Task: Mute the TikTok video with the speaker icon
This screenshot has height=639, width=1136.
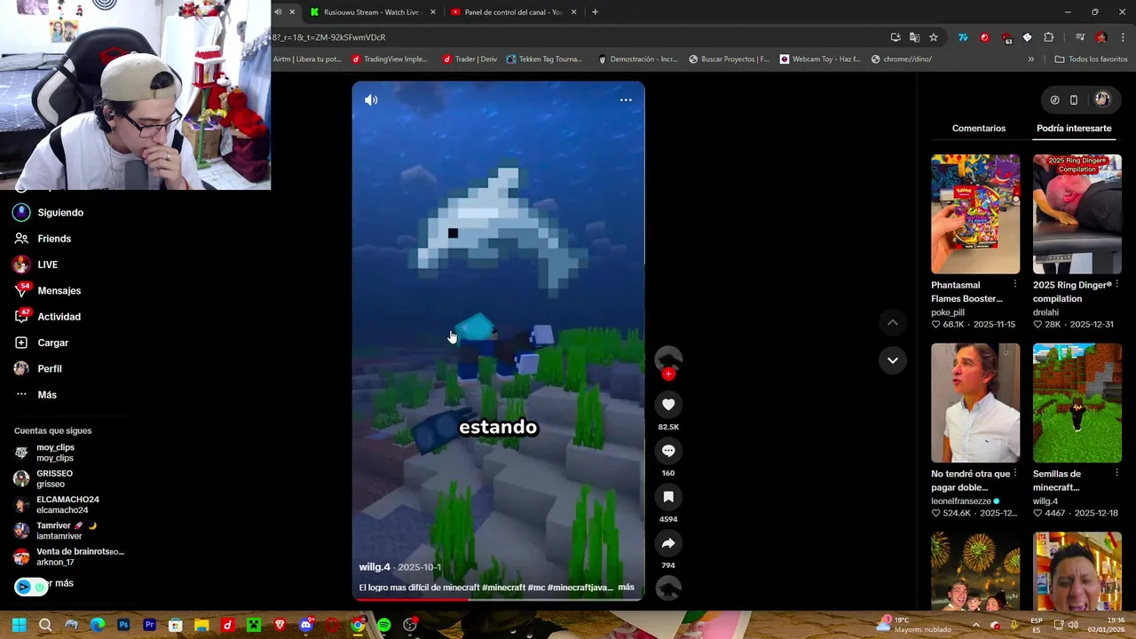Action: 371,100
